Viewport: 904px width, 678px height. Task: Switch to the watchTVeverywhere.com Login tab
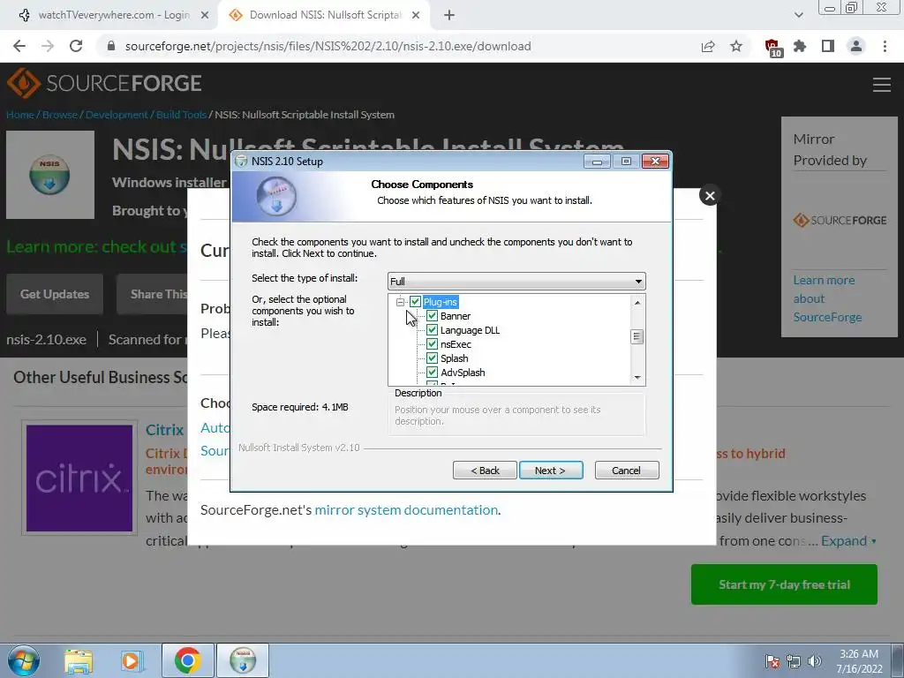click(114, 15)
